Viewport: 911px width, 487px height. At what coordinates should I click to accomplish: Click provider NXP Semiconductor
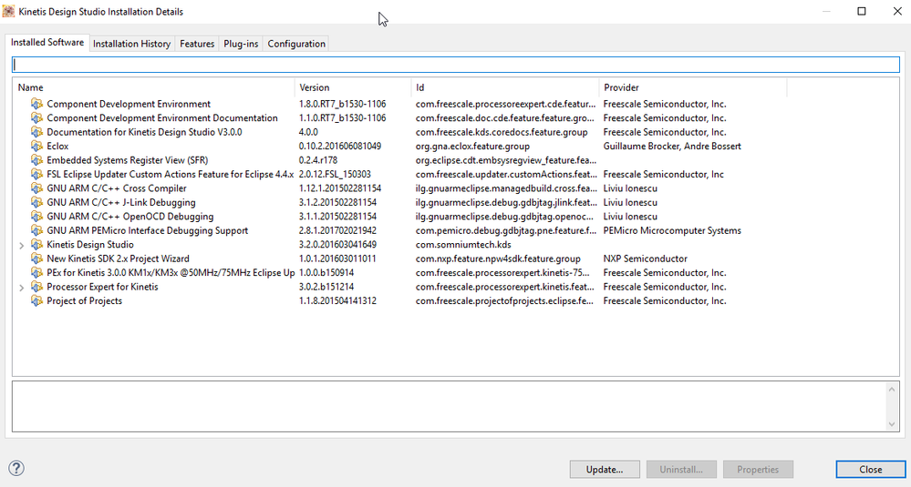645,259
